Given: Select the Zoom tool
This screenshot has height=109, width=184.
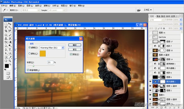Looking at the screenshot, I should tap(10, 61).
